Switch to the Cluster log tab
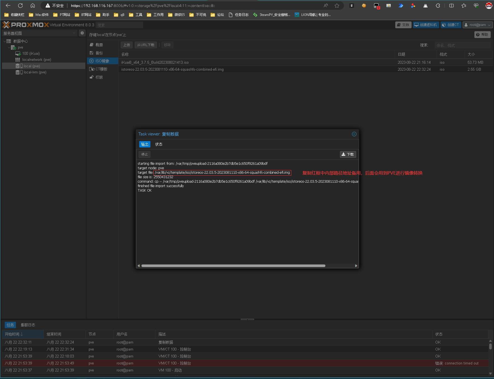 click(28, 325)
